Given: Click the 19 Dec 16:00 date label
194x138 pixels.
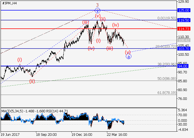Looking at the screenshot, I should 82,135.
